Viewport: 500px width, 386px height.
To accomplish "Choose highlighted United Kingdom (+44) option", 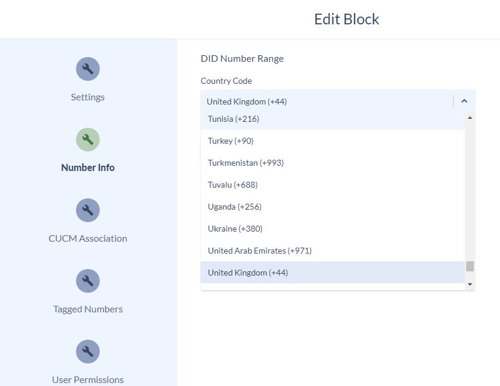I will coord(333,273).
